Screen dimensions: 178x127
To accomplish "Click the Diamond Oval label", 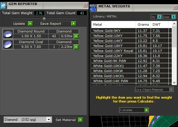I will 31,42.
